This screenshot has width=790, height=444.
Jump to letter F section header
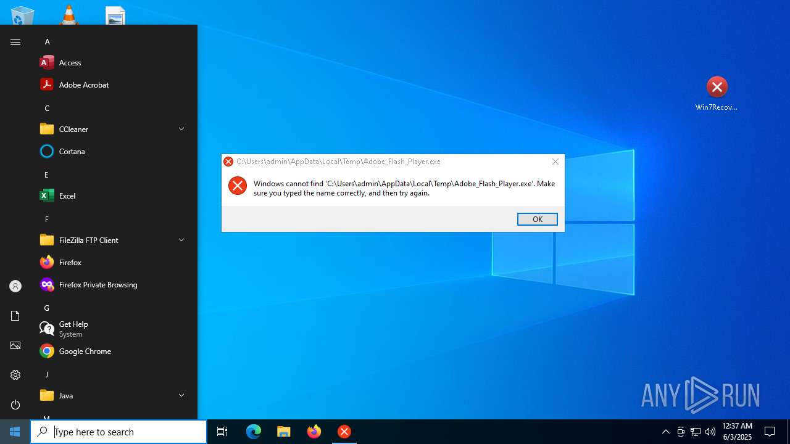click(x=46, y=219)
